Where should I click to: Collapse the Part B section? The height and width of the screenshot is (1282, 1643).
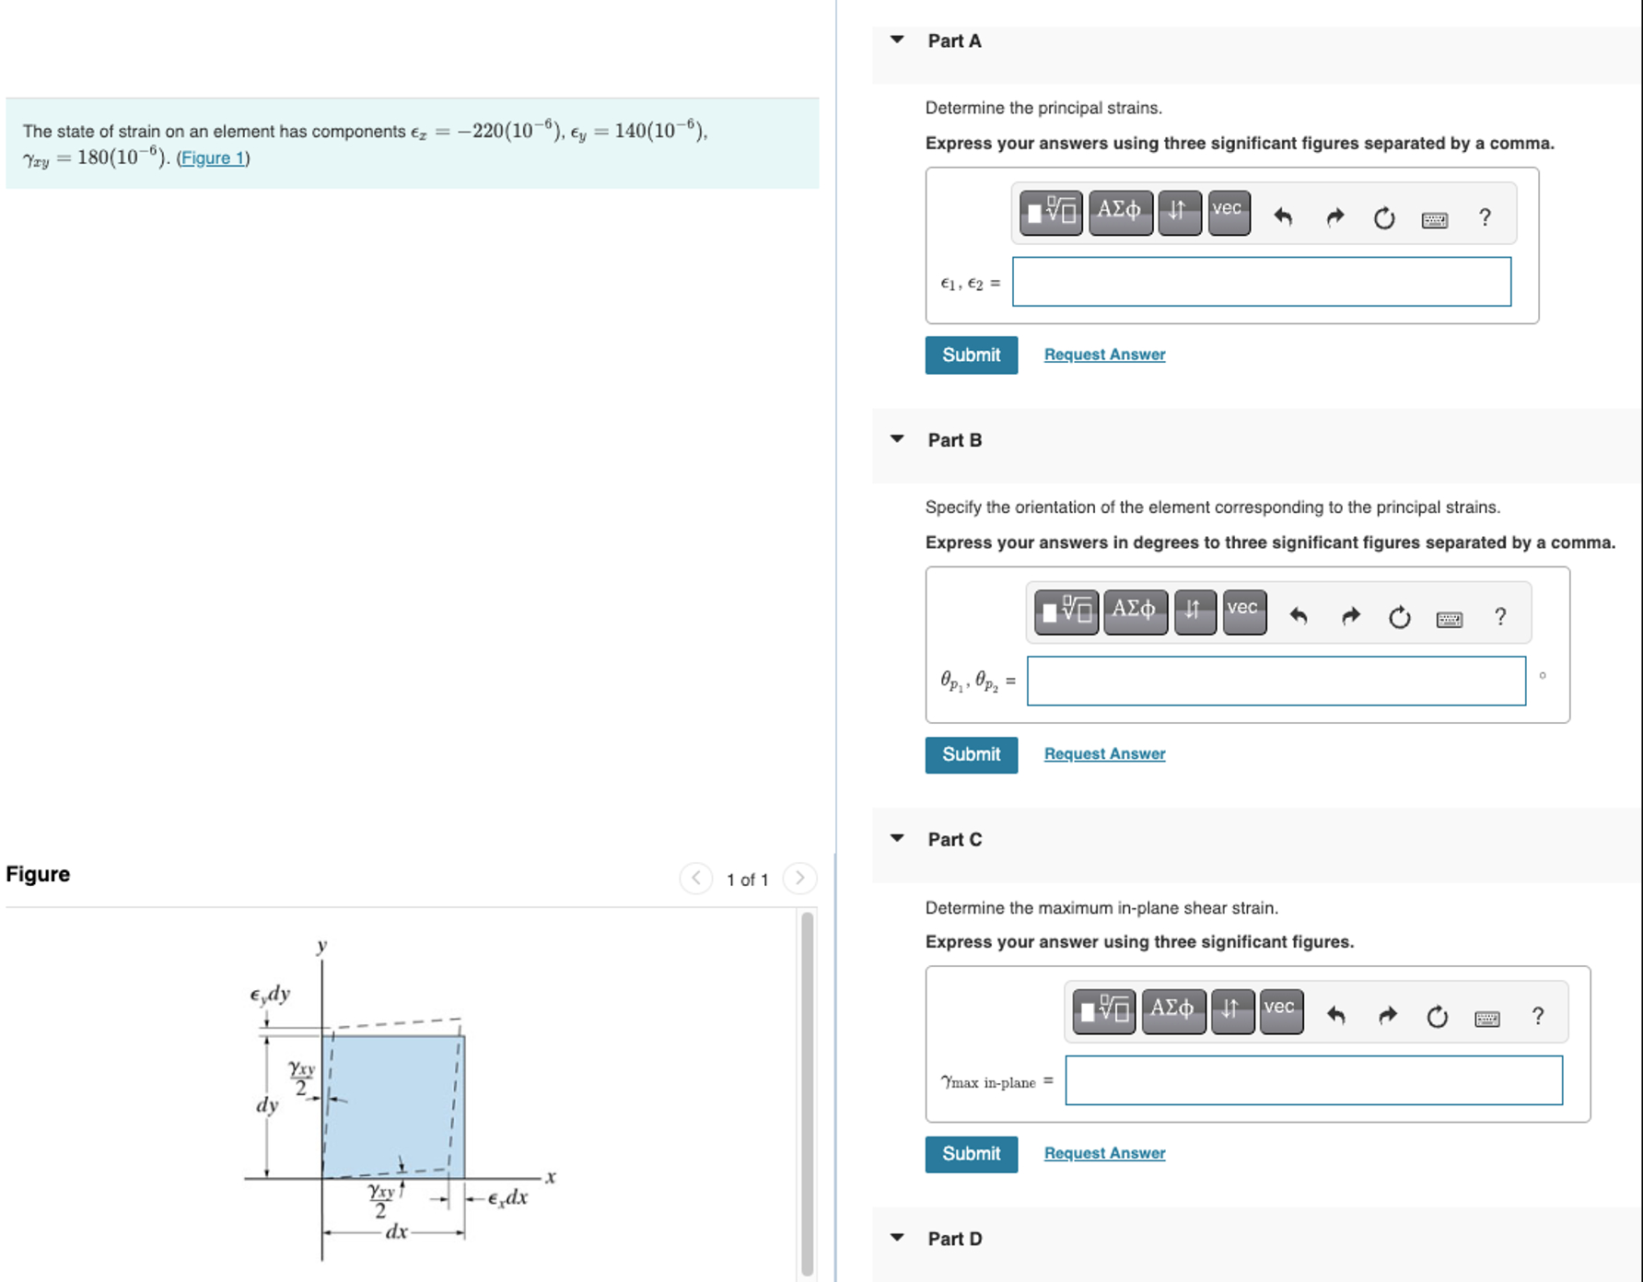[x=896, y=439]
